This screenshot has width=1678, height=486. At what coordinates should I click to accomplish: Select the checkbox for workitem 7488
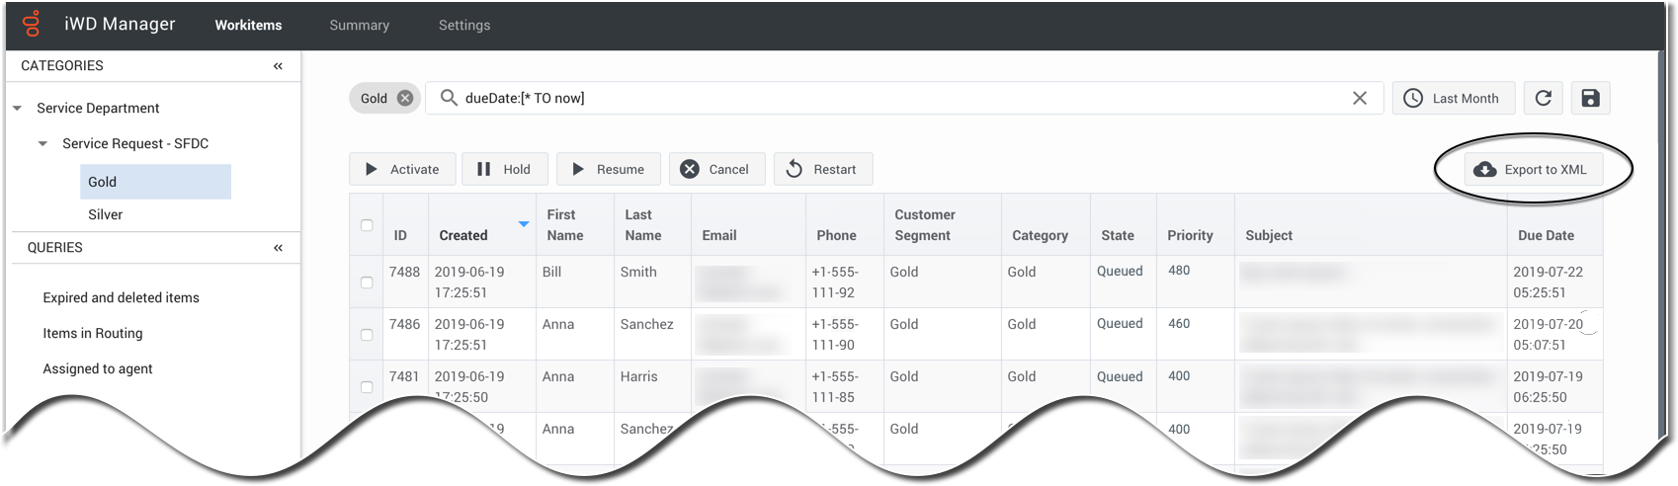pyautogui.click(x=367, y=283)
